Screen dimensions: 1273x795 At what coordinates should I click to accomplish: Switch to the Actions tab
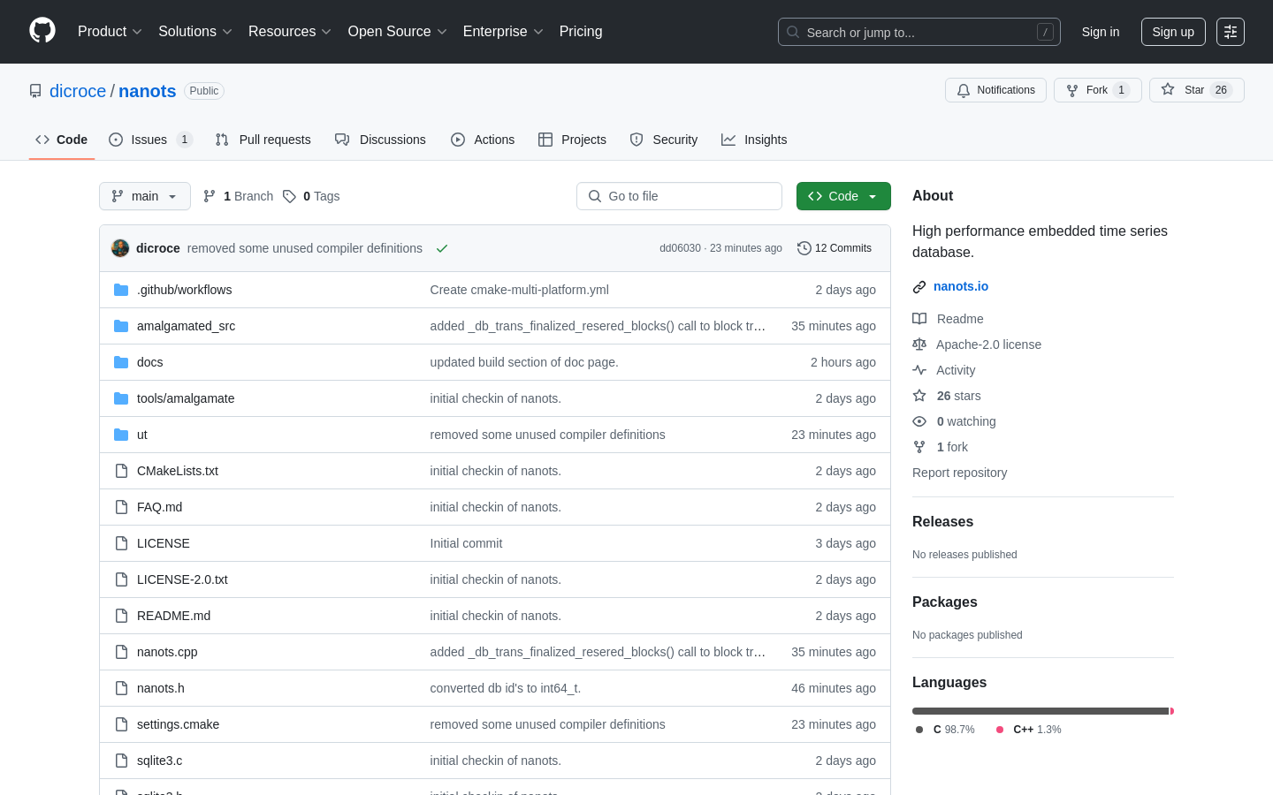point(483,140)
